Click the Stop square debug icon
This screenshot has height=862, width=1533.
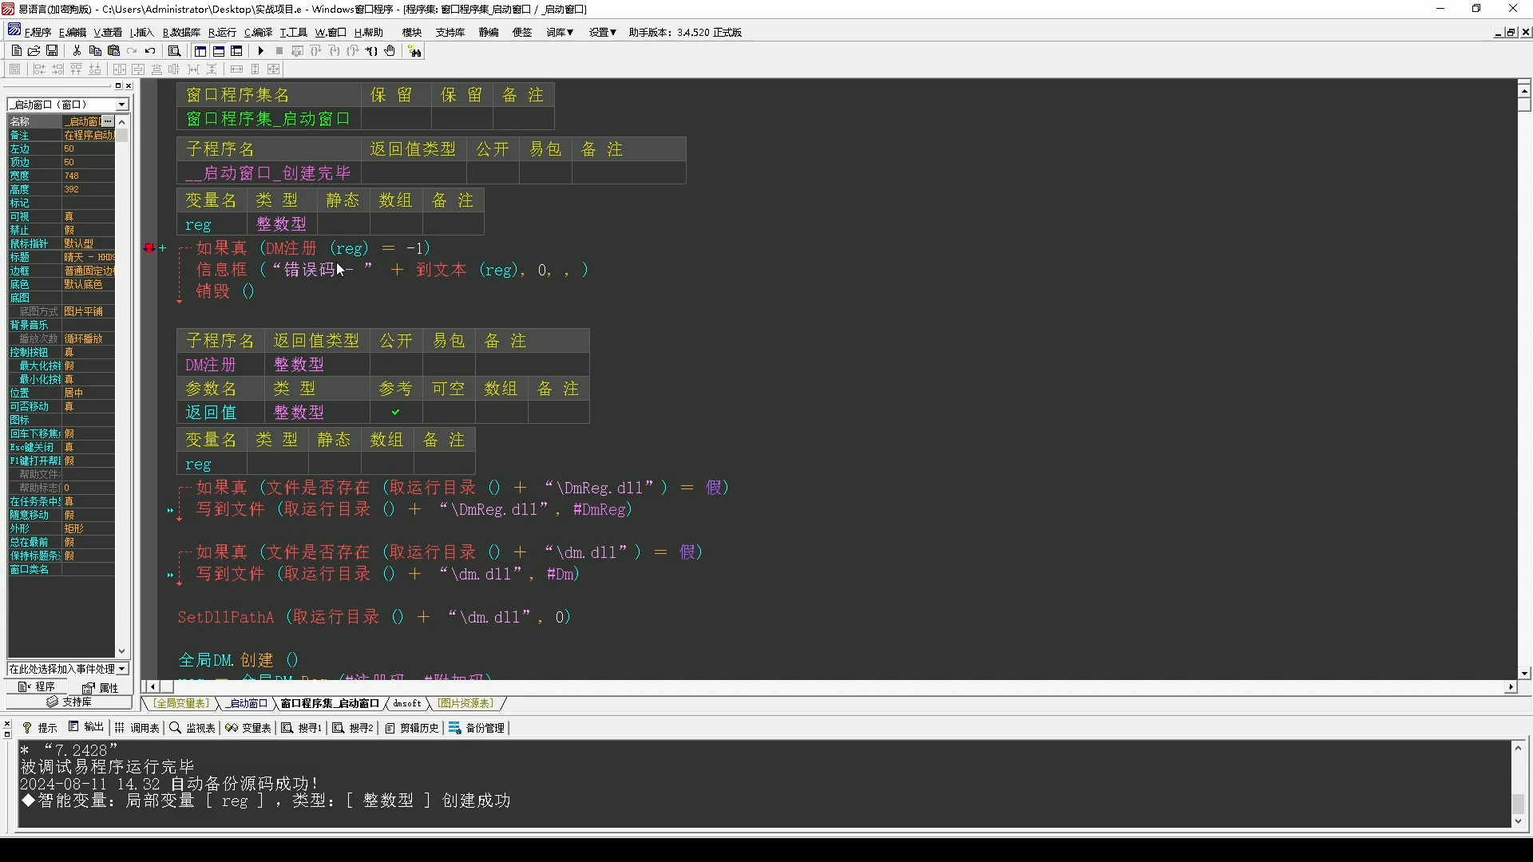pos(279,51)
